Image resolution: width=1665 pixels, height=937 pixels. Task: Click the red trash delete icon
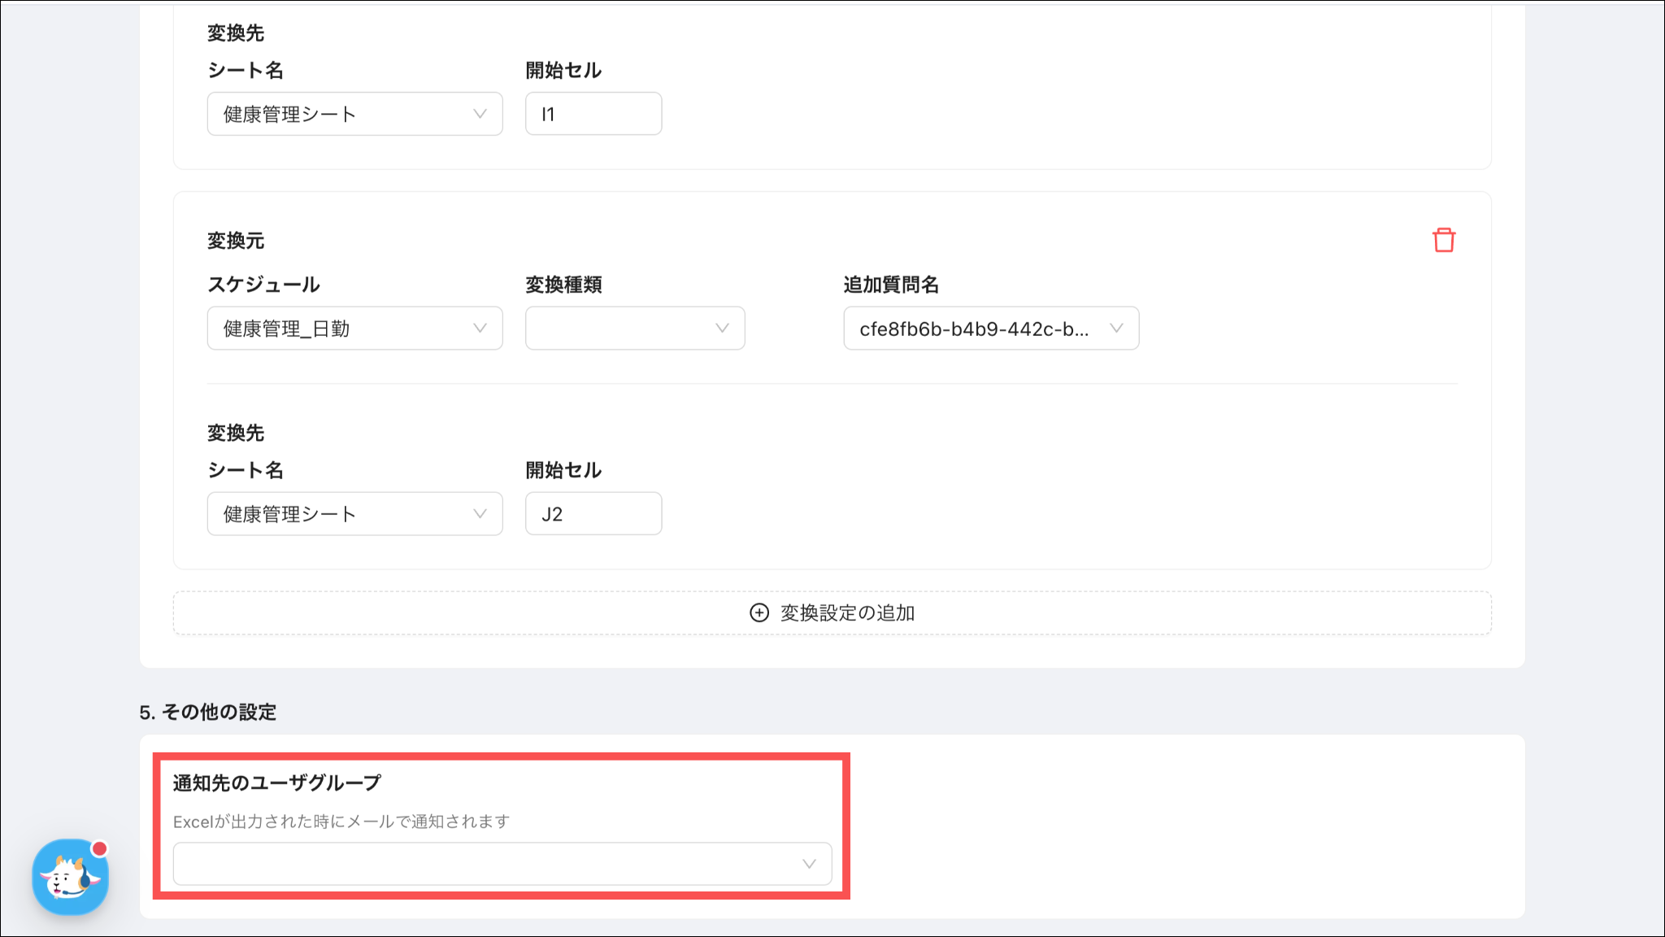[1444, 240]
